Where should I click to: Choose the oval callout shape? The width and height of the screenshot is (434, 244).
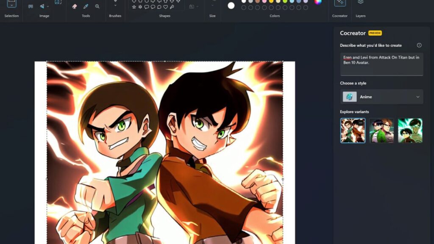point(153,7)
